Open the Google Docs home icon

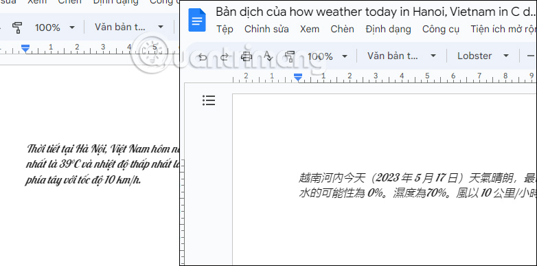pos(197,20)
